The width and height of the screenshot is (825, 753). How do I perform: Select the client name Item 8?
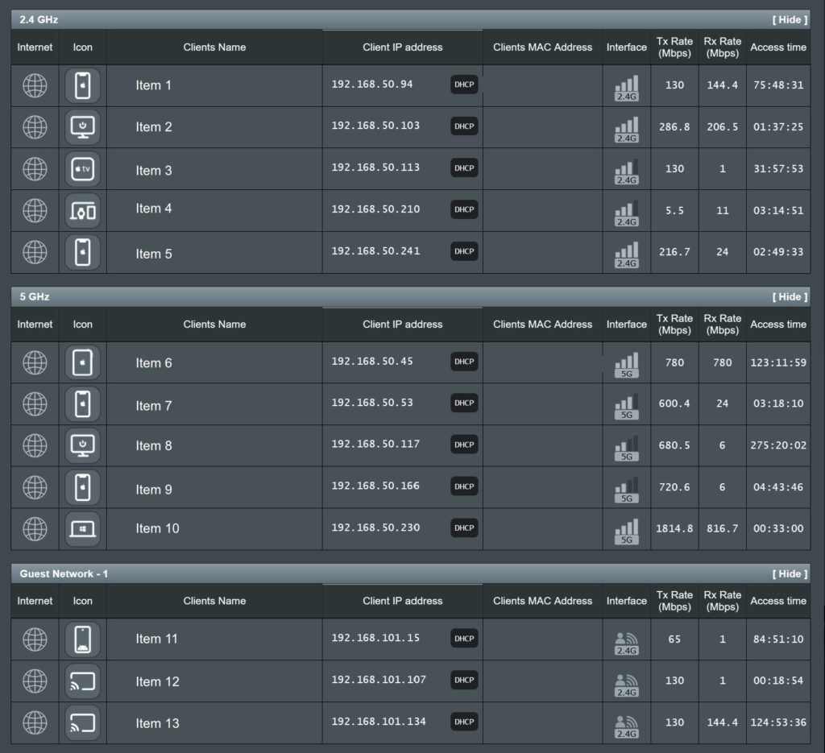point(154,445)
